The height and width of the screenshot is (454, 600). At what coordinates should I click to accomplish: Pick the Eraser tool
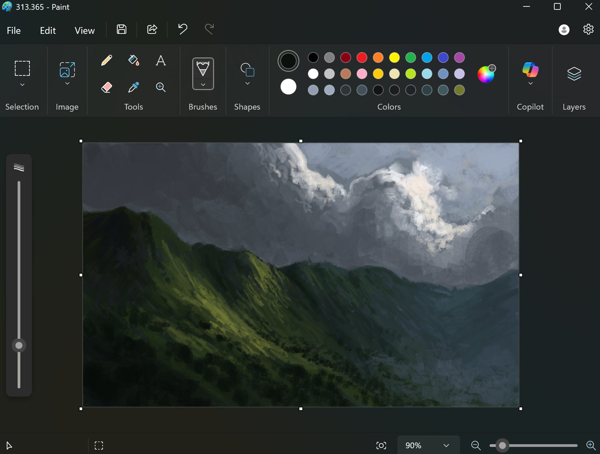[x=107, y=87]
